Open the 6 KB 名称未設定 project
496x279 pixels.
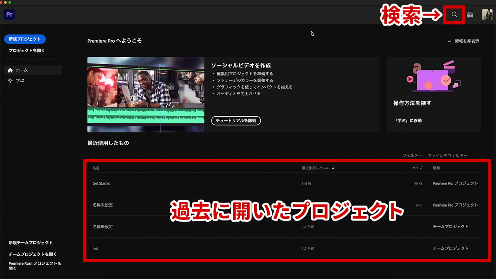coord(284,205)
